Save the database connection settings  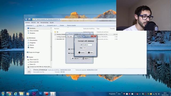[x=90, y=53]
